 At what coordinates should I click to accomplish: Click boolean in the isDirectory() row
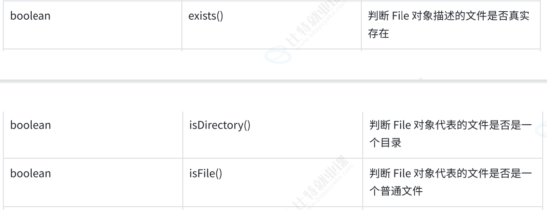pyautogui.click(x=30, y=125)
